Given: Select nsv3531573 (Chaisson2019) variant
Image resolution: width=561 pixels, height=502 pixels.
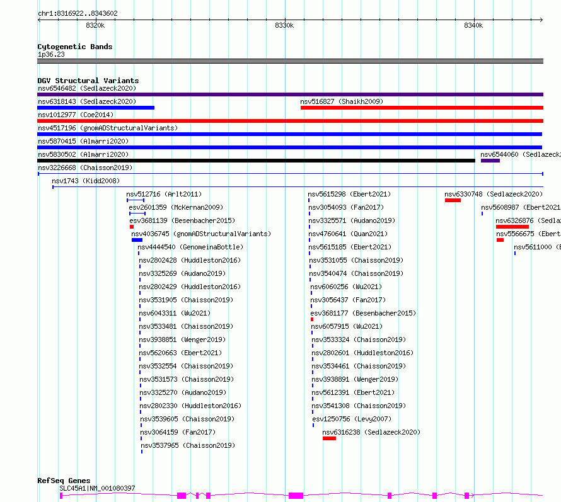Looking at the screenshot, I should 187,379.
